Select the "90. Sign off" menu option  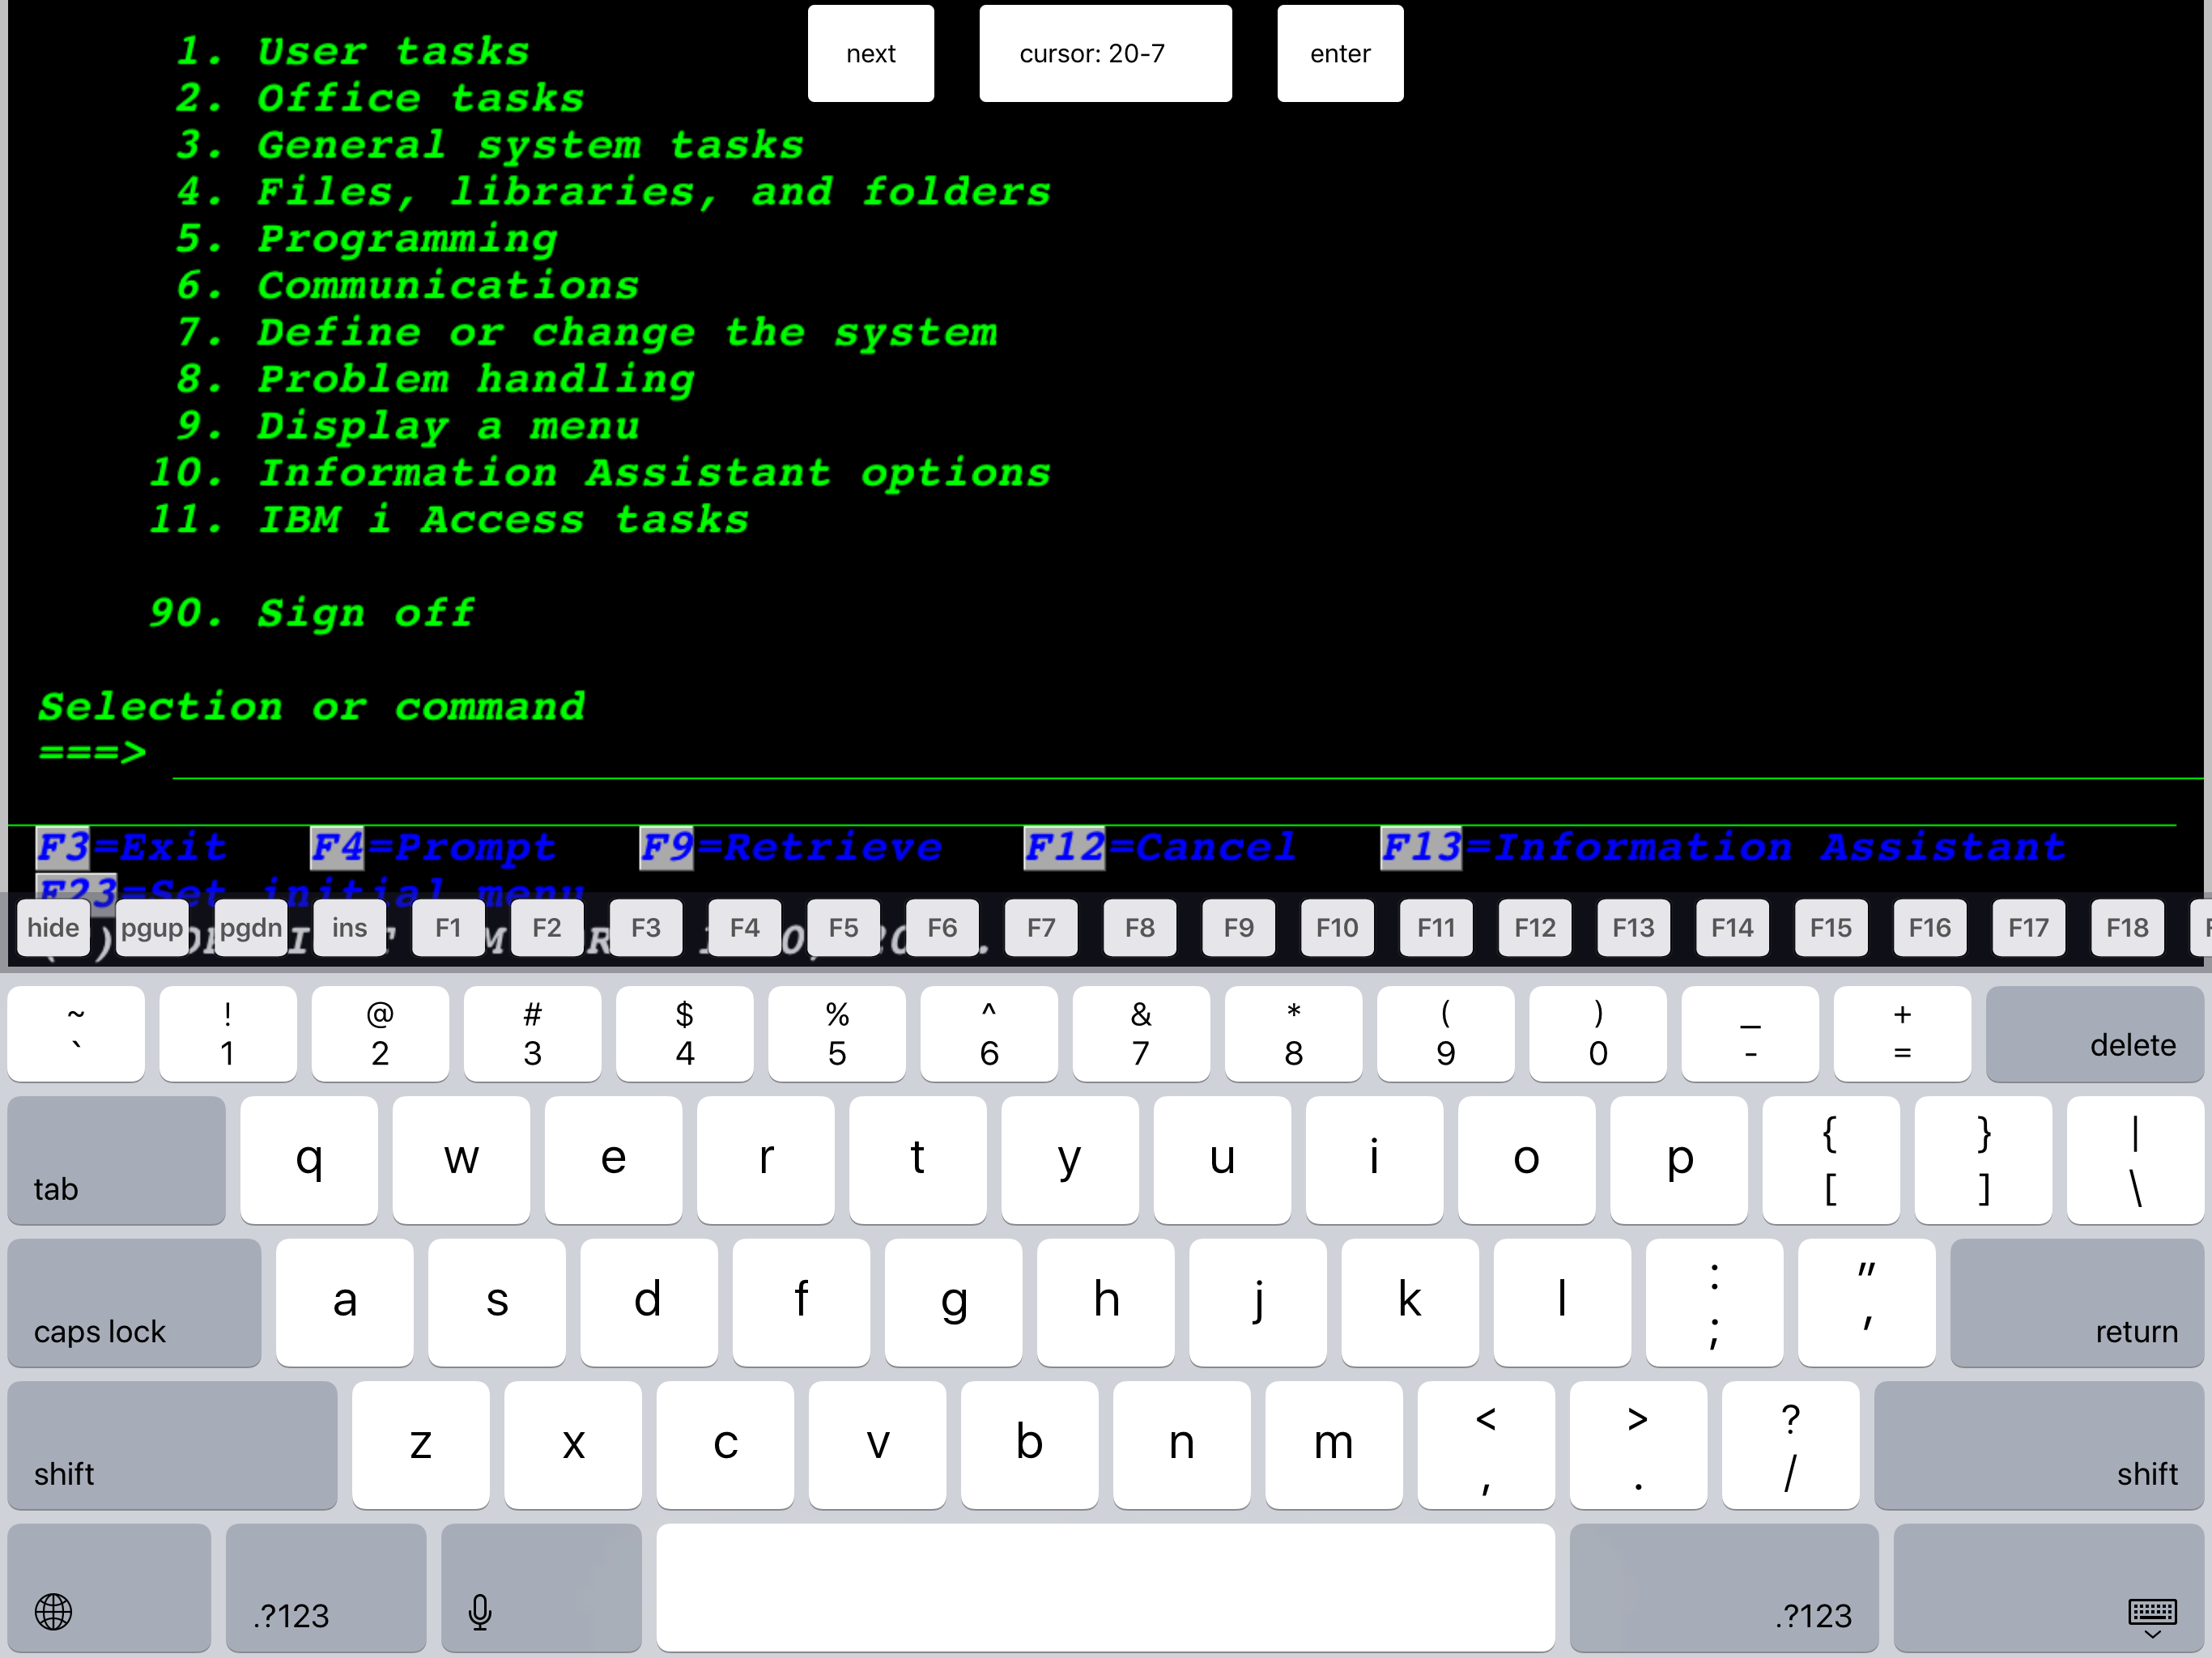point(312,613)
